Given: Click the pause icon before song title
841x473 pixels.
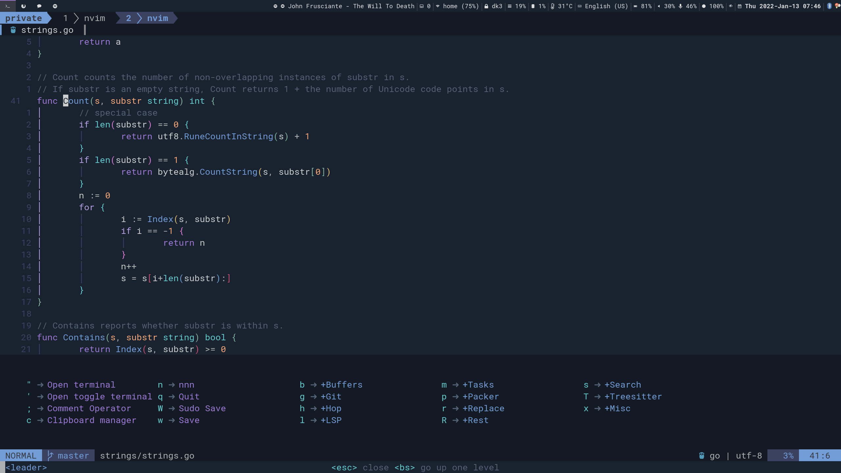Looking at the screenshot, I should 283,6.
